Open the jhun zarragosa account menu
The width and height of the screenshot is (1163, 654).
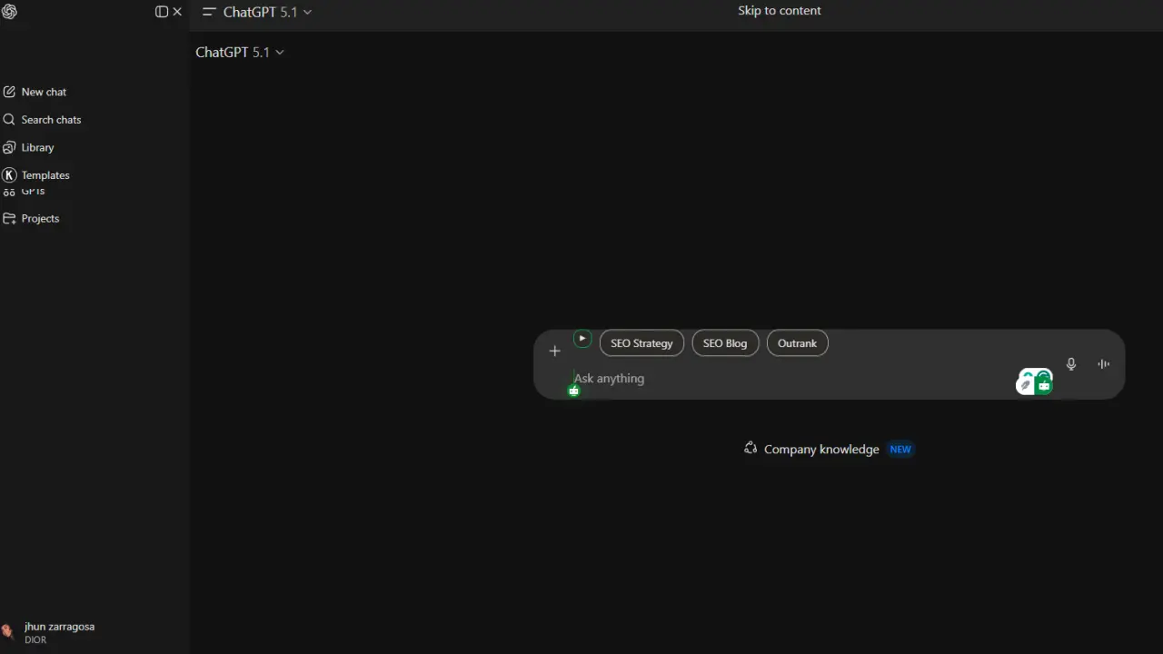[x=59, y=627]
